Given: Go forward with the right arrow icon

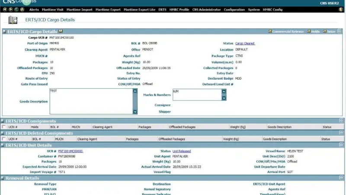Looking at the screenshot, I should 10,10.
